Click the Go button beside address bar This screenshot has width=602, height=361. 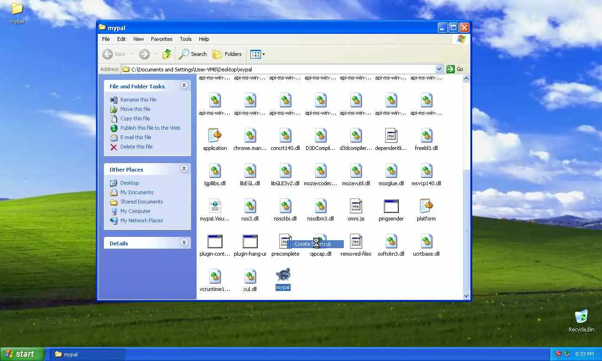455,69
